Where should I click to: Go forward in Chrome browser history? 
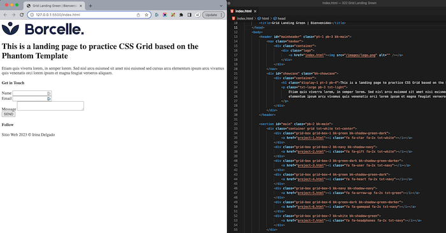click(13, 15)
